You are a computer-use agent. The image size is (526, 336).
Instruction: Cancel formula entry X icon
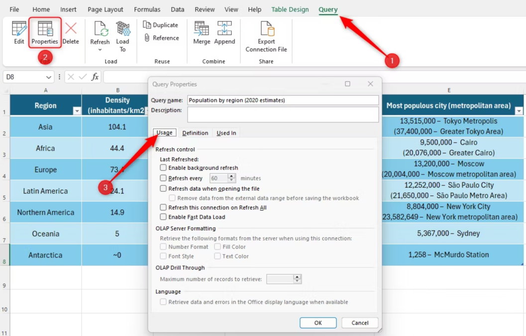click(71, 77)
